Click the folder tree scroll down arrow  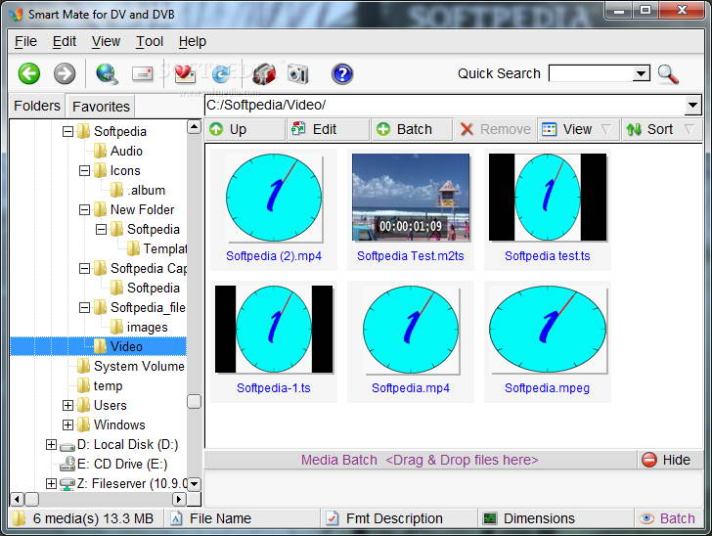(x=194, y=484)
